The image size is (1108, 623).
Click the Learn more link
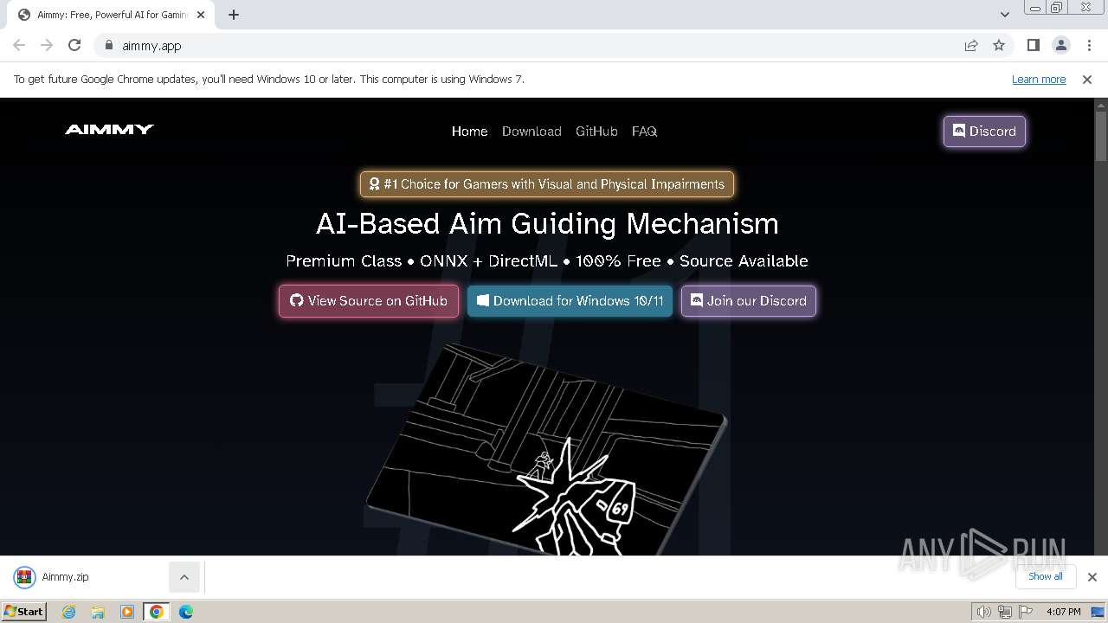[x=1039, y=80]
